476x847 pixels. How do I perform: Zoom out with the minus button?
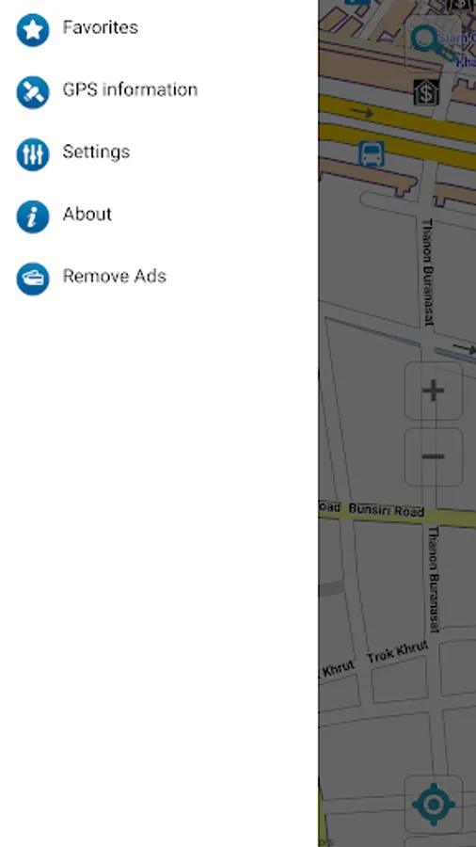pyautogui.click(x=434, y=457)
